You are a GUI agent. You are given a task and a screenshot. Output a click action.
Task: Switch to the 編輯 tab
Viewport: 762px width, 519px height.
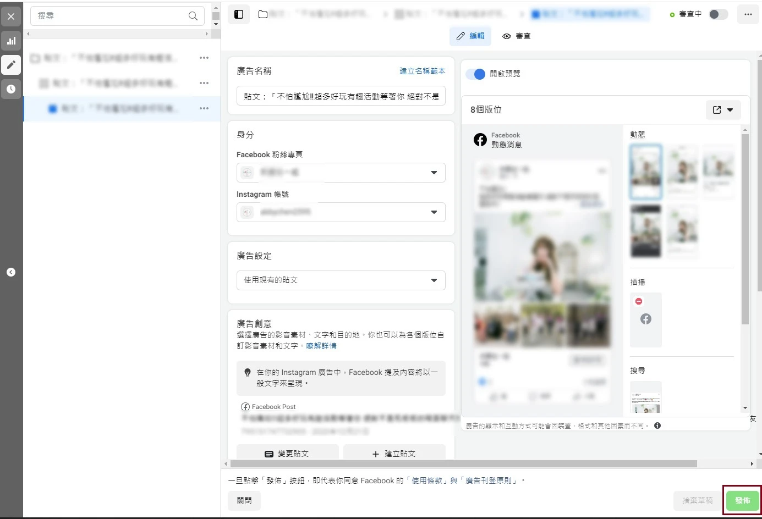470,36
